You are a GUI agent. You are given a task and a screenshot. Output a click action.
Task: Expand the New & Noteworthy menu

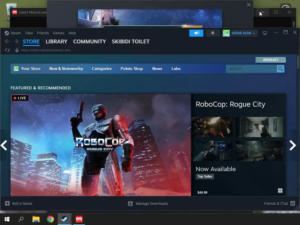tap(66, 69)
